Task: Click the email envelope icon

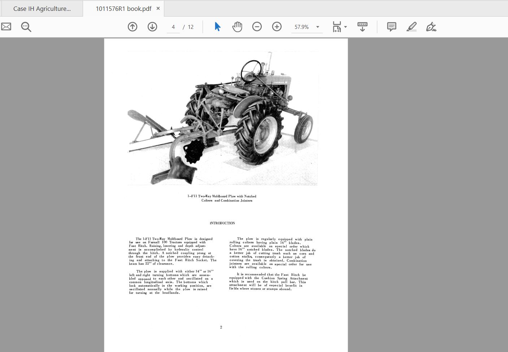Action: pos(6,27)
